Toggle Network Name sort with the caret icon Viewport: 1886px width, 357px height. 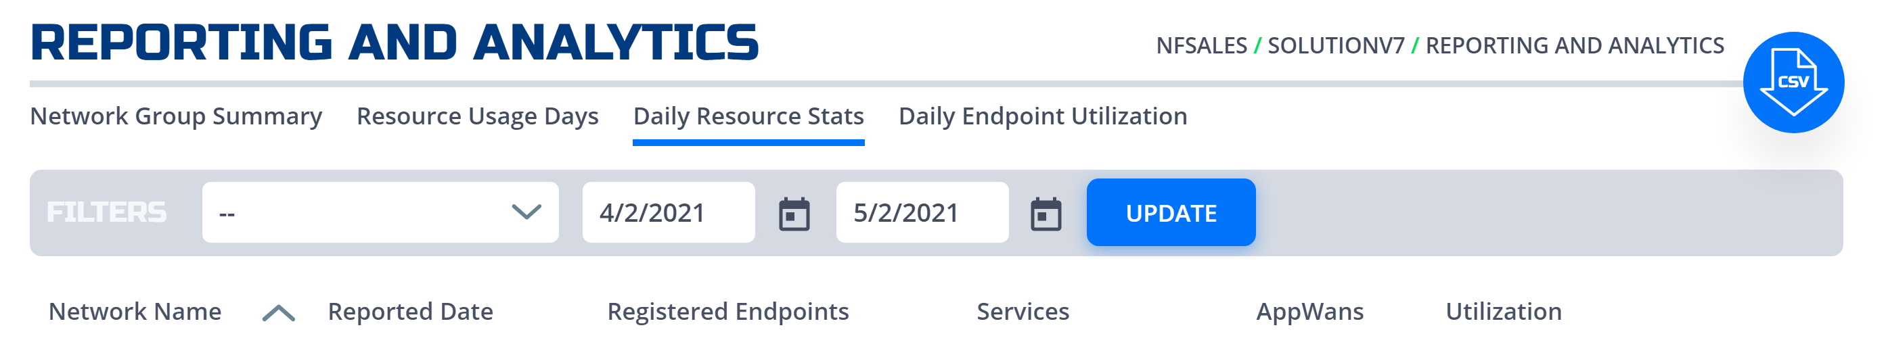coord(278,313)
